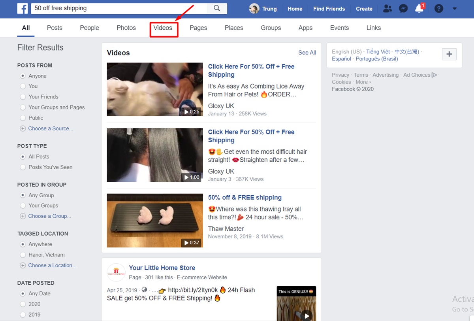Select Your Groups radio option
Viewport: 474px width, 321px height.
tap(23, 206)
